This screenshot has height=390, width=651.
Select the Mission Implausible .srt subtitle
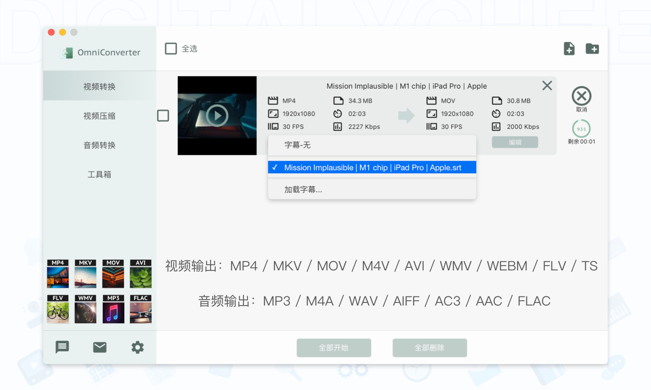pos(372,167)
